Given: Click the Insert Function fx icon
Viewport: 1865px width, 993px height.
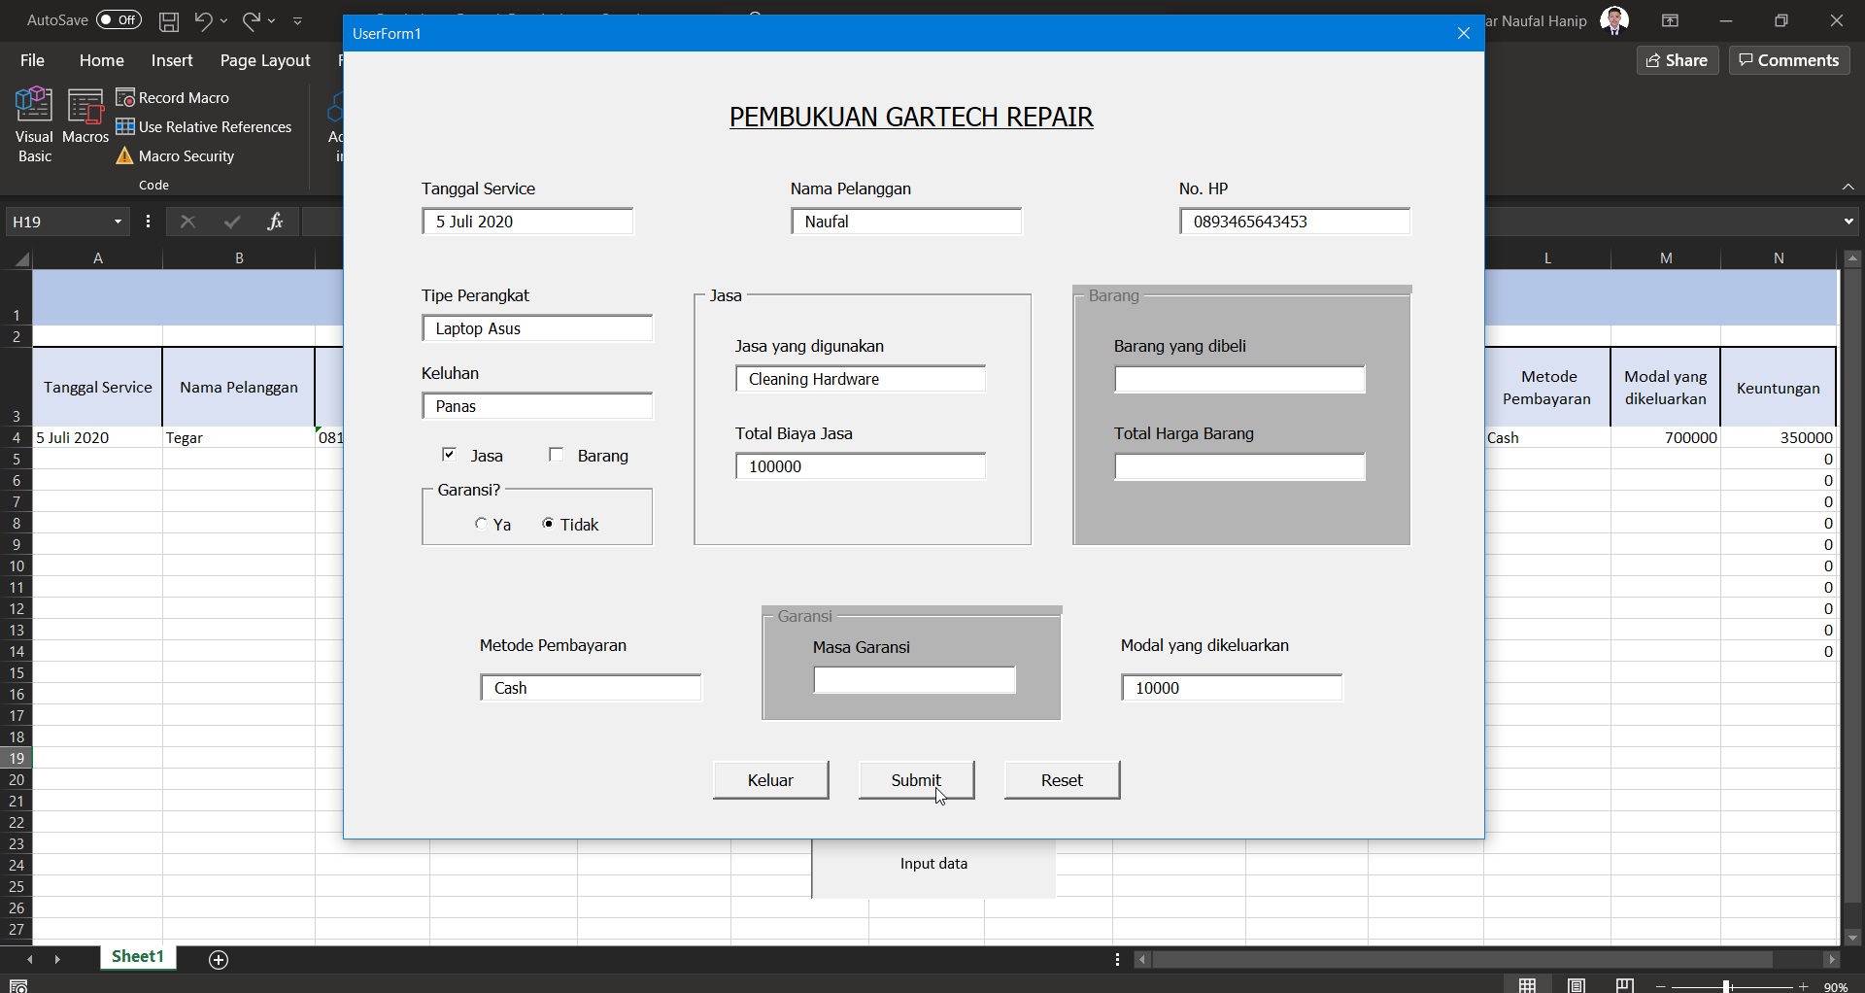Looking at the screenshot, I should coord(276,221).
